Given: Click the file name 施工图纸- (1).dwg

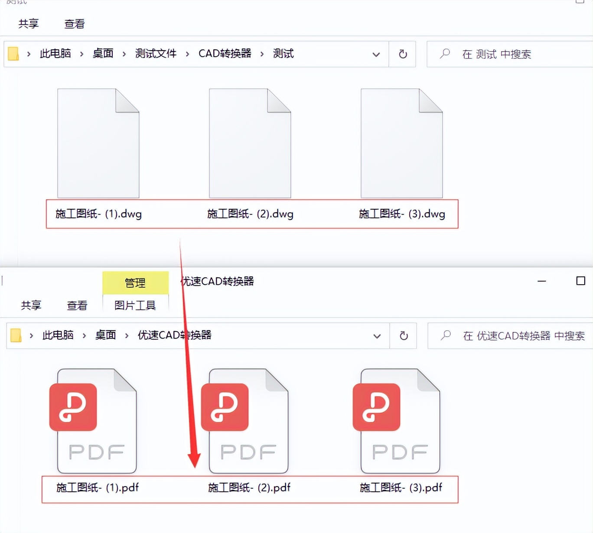Looking at the screenshot, I should tap(99, 214).
